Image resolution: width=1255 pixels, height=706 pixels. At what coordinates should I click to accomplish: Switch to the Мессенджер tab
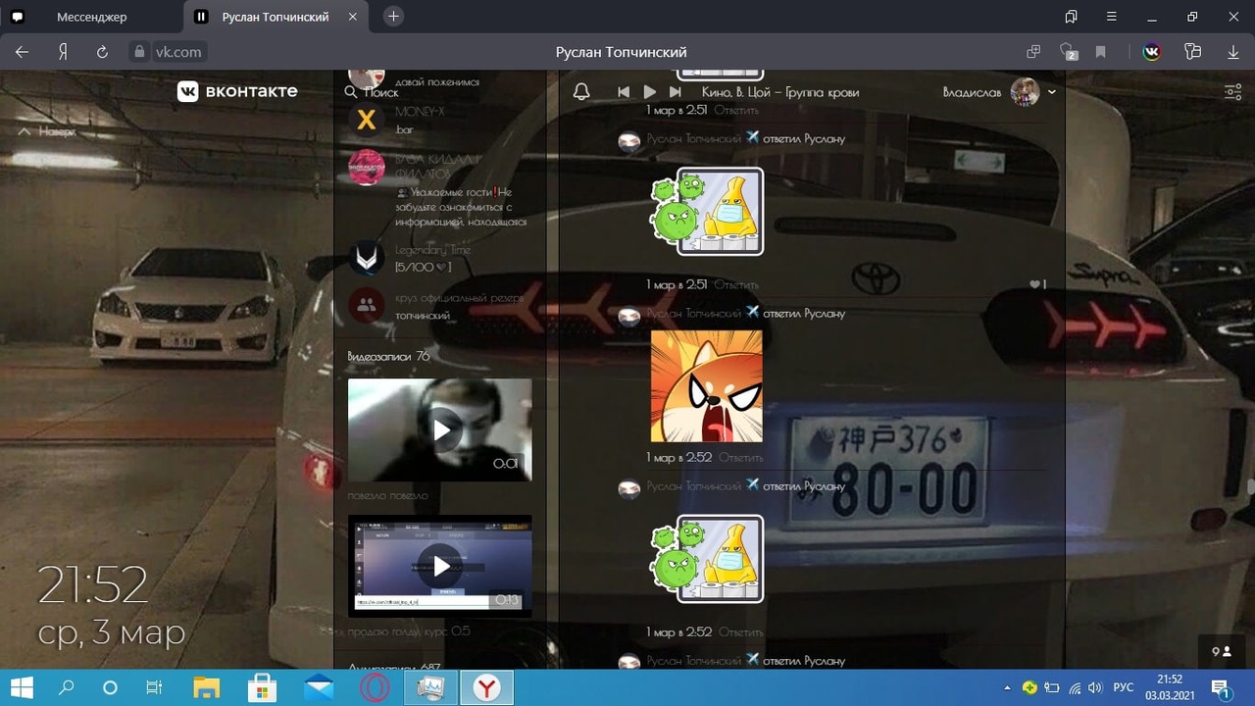[x=91, y=17]
